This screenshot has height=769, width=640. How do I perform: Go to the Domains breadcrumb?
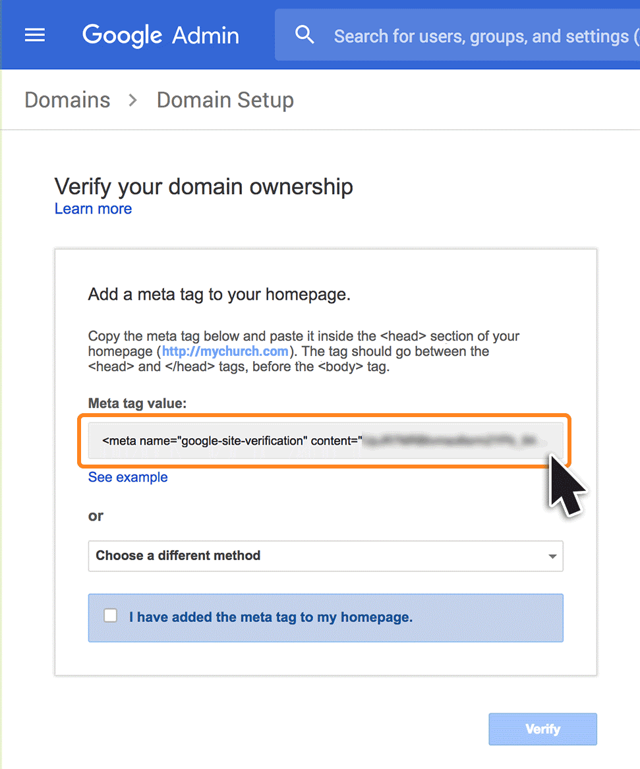point(67,100)
